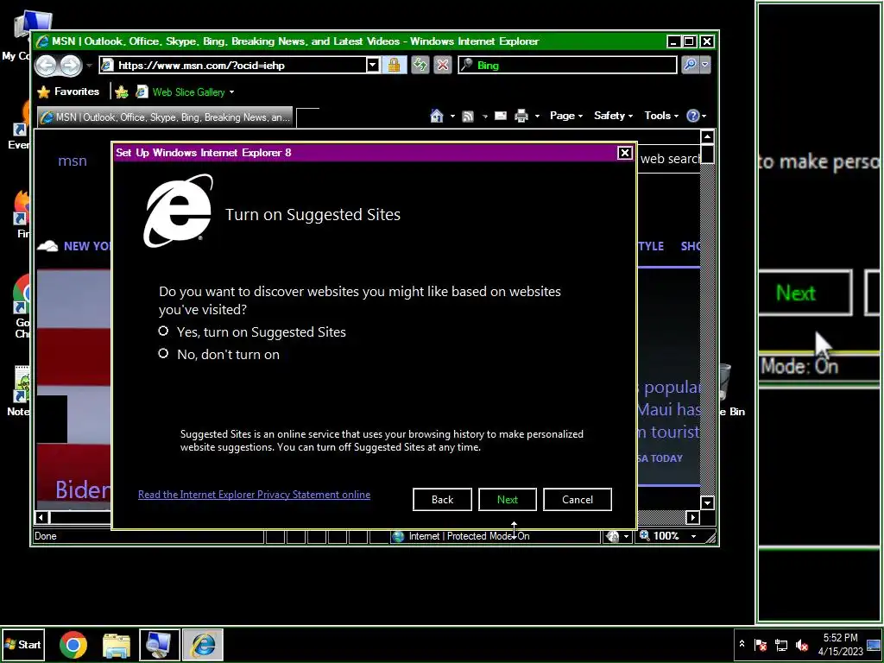Click the NEW YORK weather text
This screenshot has height=663, width=884.
pyautogui.click(x=87, y=246)
